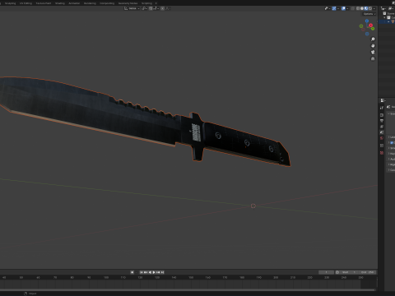The image size is (395, 296).
Task: Toggle viewport gizmos display
Action: point(334,8)
